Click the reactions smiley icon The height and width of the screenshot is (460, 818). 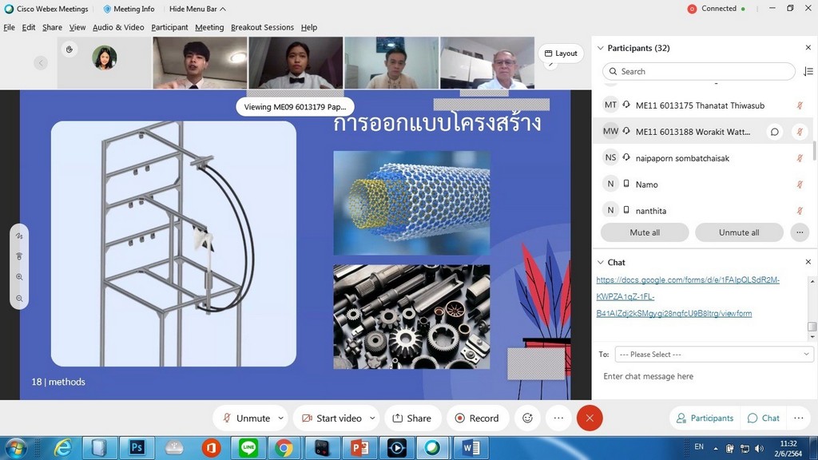point(527,418)
